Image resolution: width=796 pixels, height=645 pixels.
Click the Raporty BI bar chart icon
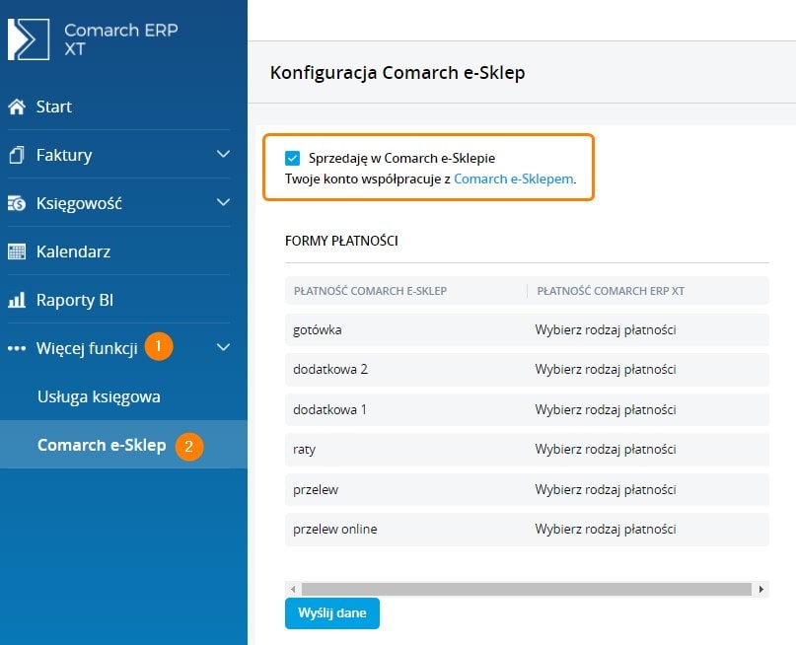click(x=17, y=300)
